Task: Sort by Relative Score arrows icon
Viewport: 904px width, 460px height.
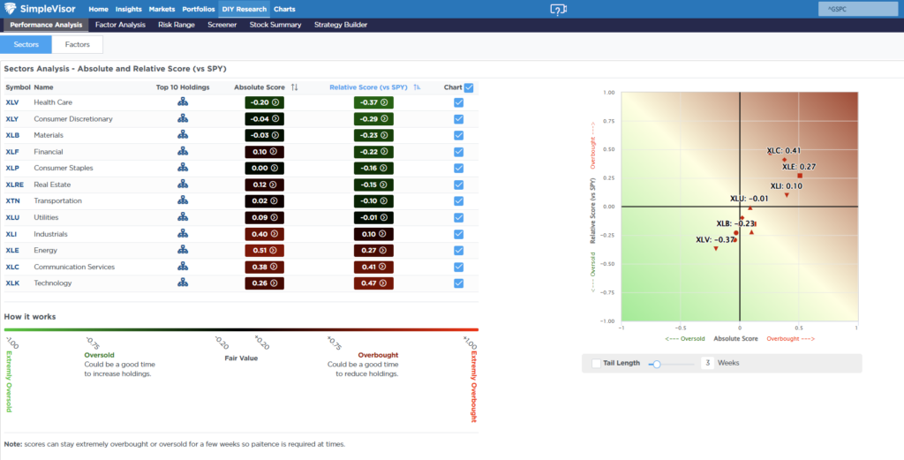Action: click(417, 87)
